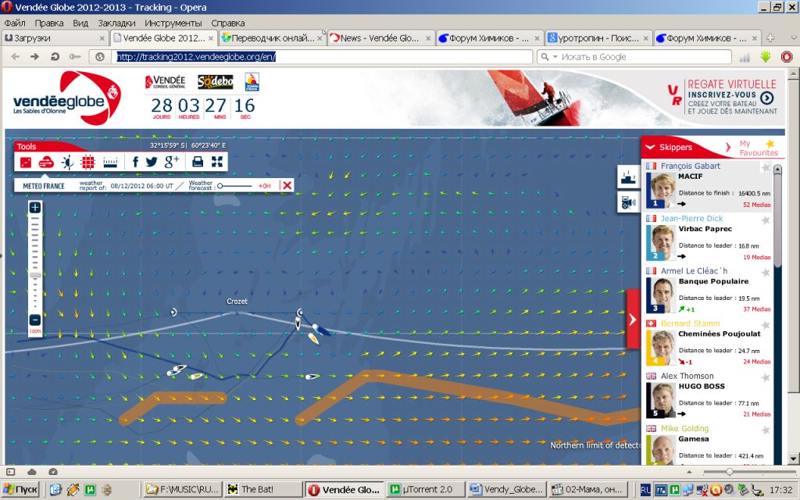Viewport: 800px width, 500px height.
Task: Click the print map icon
Action: pyautogui.click(x=198, y=162)
